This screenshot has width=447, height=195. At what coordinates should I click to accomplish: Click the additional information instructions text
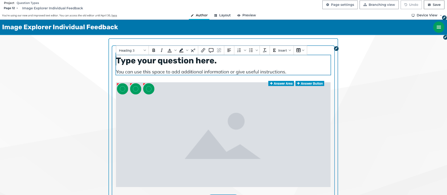[201, 72]
